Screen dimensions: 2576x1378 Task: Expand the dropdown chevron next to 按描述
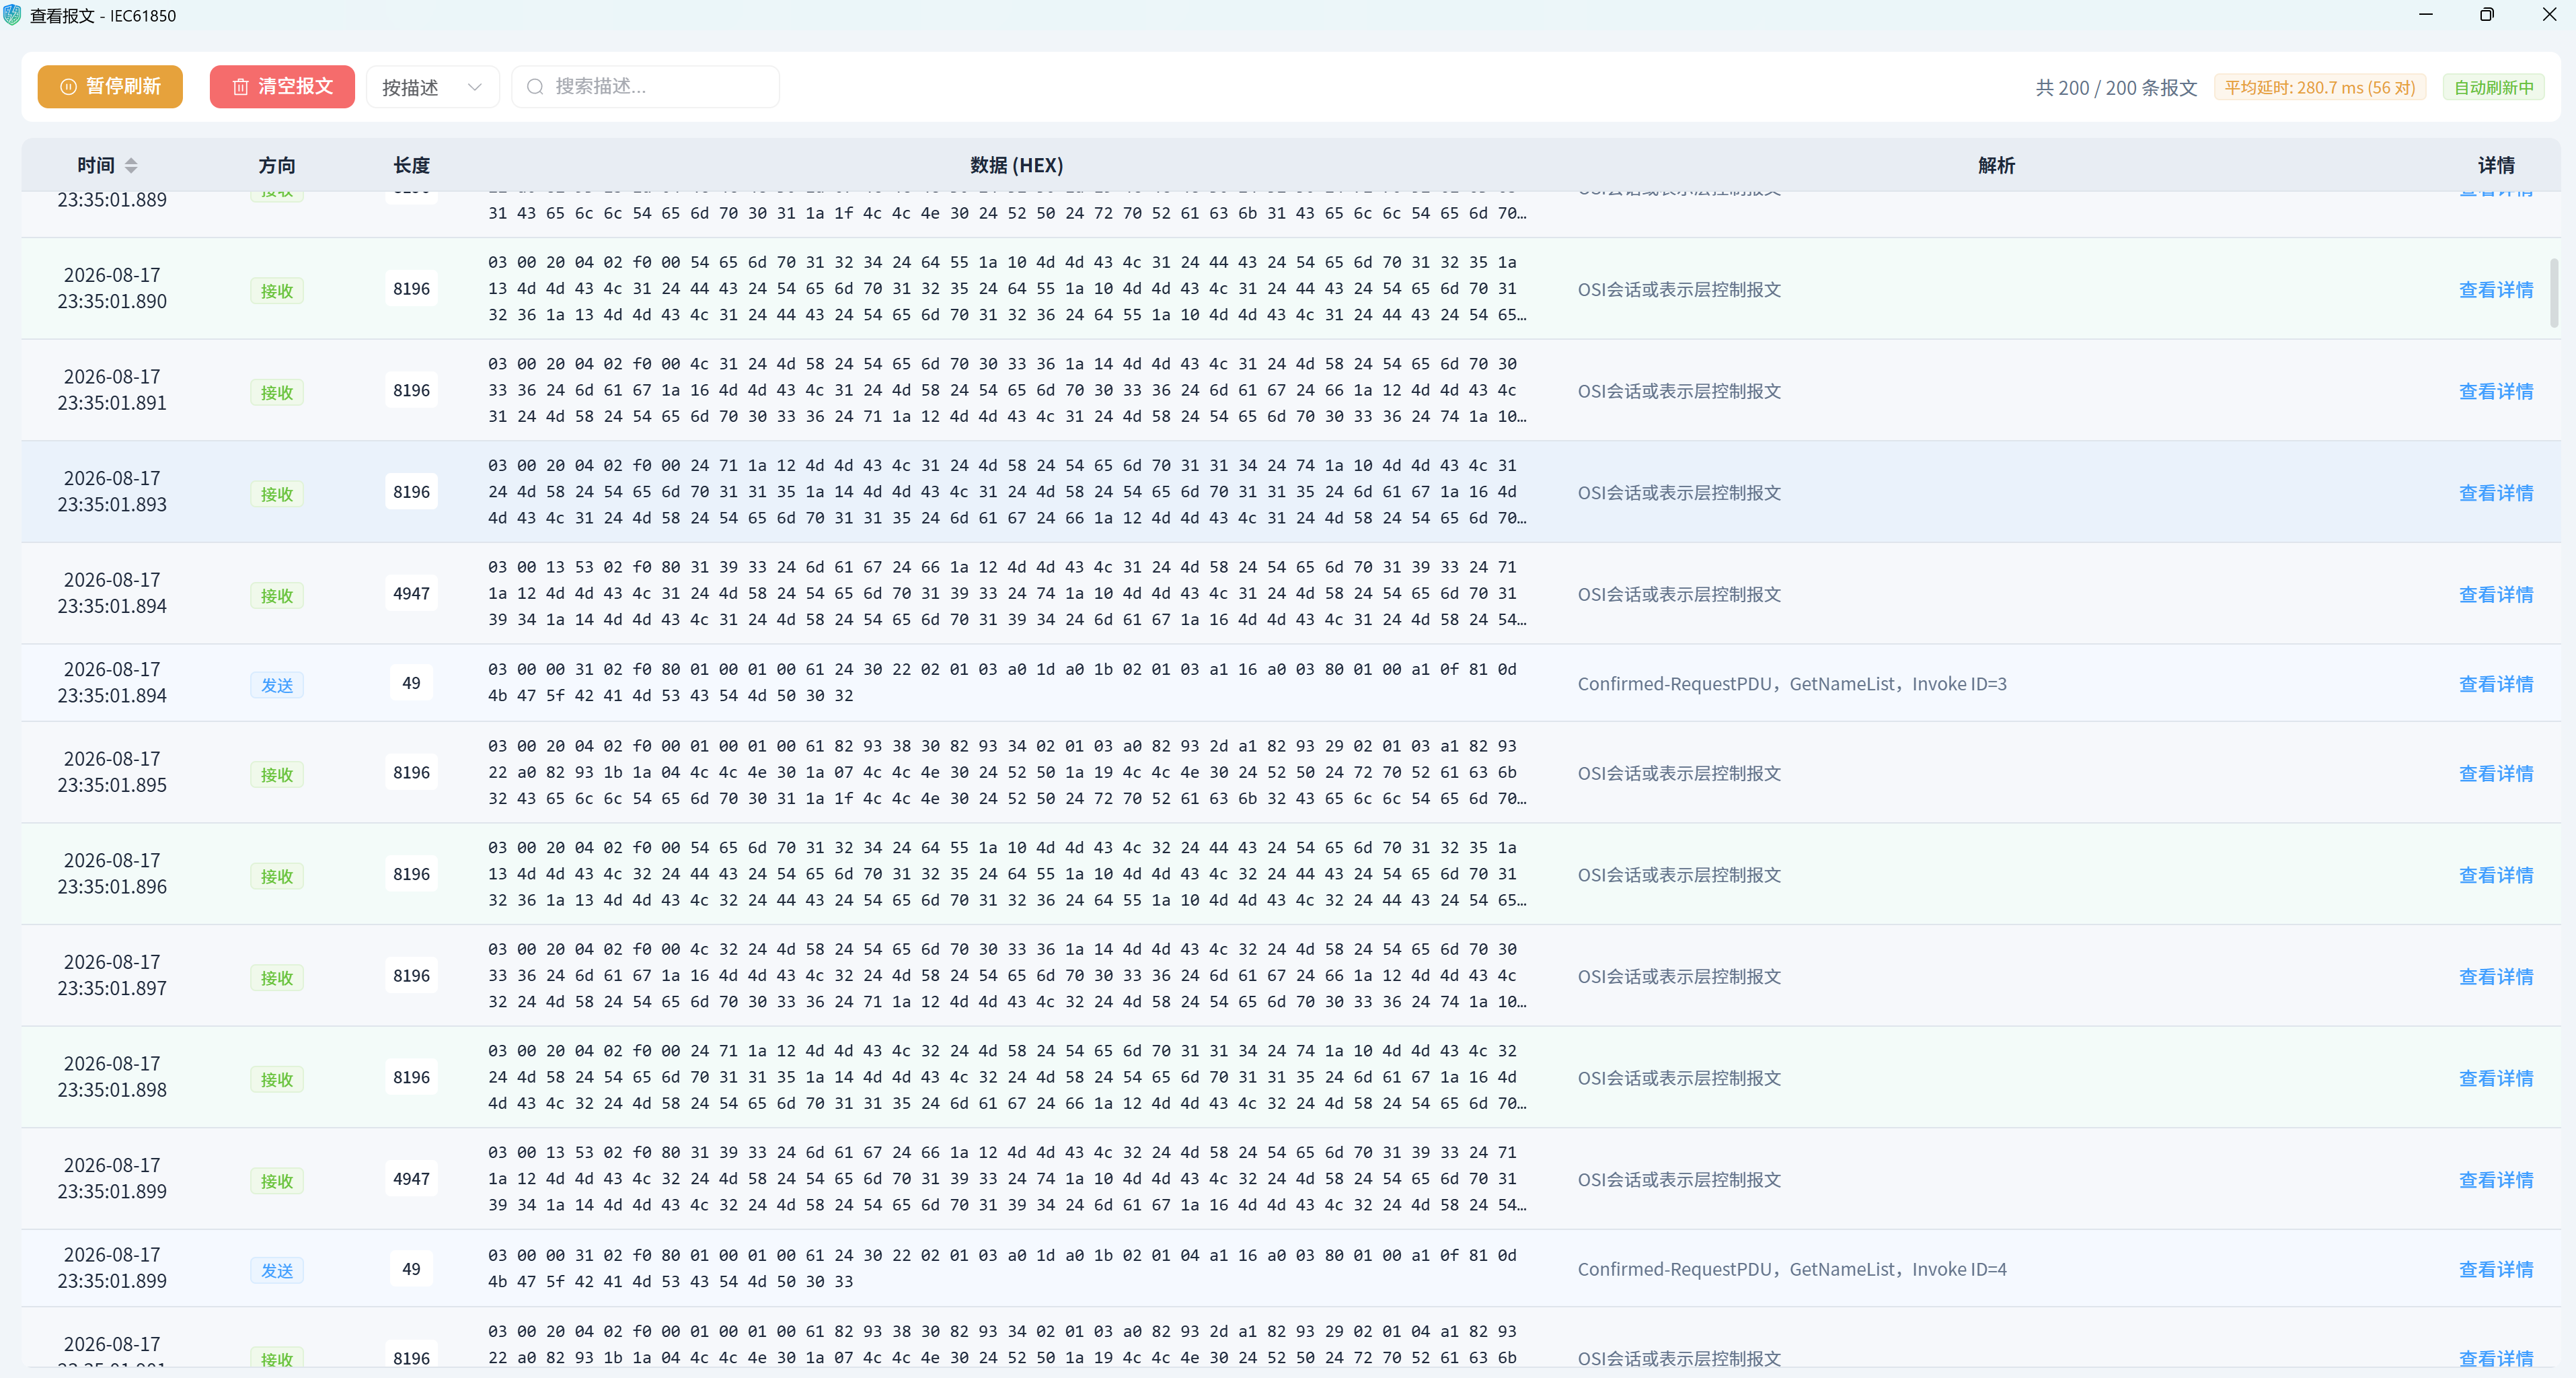click(475, 87)
